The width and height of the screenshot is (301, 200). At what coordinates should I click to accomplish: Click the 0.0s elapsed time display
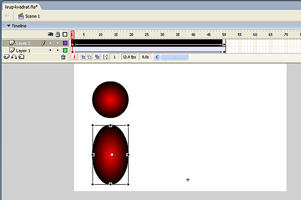tap(146, 57)
